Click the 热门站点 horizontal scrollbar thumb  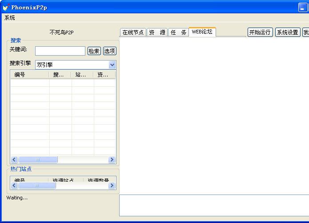(x=37, y=185)
